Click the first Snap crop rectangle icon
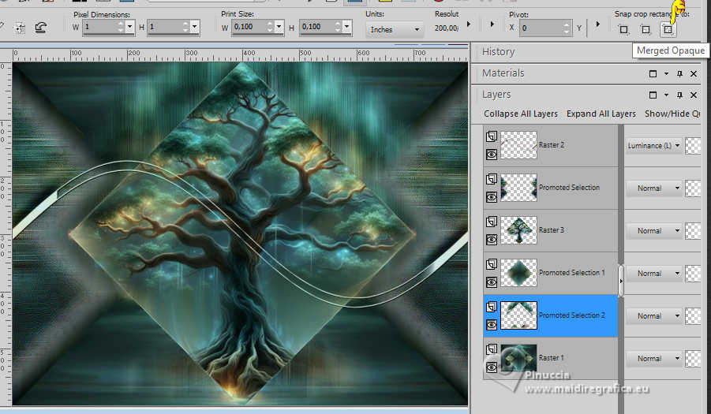711x414 pixels. (623, 29)
